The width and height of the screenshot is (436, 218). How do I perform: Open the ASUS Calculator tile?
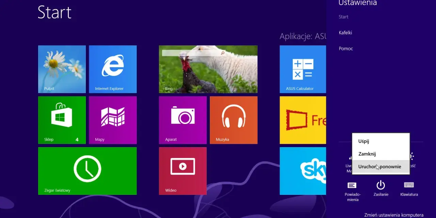coord(303,69)
